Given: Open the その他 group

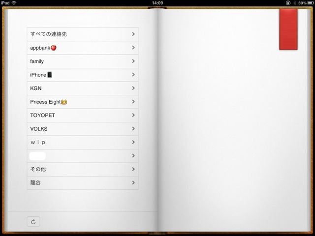Looking at the screenshot, I should tap(83, 169).
